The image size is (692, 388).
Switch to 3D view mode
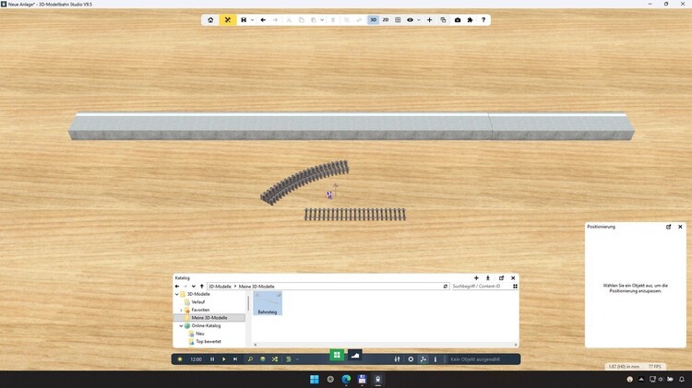click(374, 20)
